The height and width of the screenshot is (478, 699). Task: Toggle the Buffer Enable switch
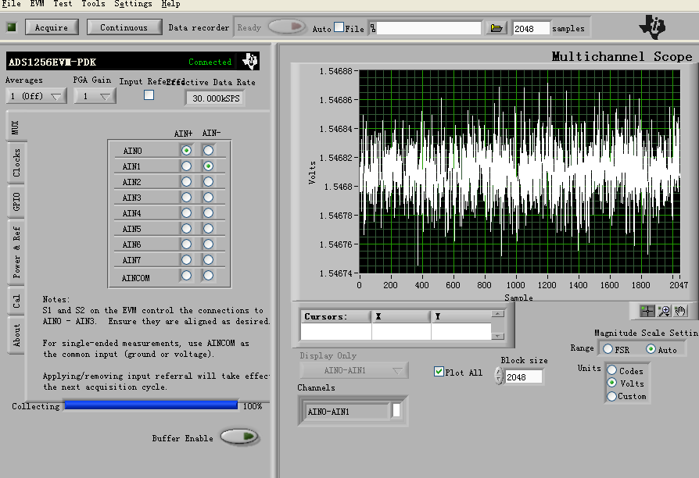238,437
